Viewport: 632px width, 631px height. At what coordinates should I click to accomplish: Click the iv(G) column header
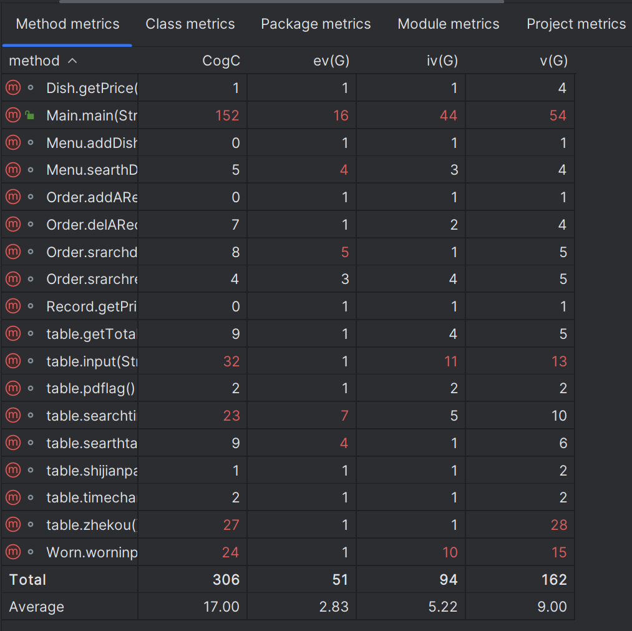click(x=442, y=61)
